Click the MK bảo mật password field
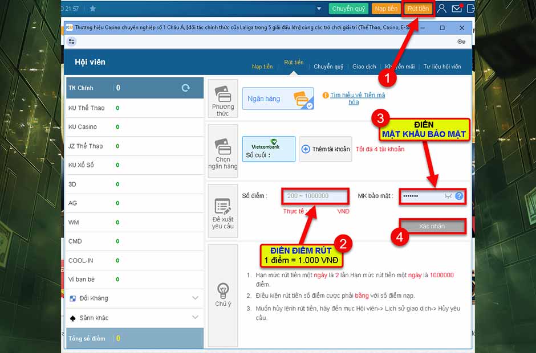Screen dimensions: 536x353 432,196
